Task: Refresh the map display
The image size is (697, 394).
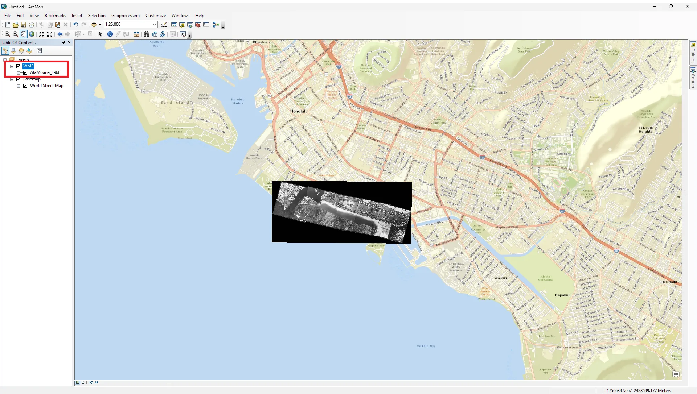Action: pyautogui.click(x=91, y=382)
